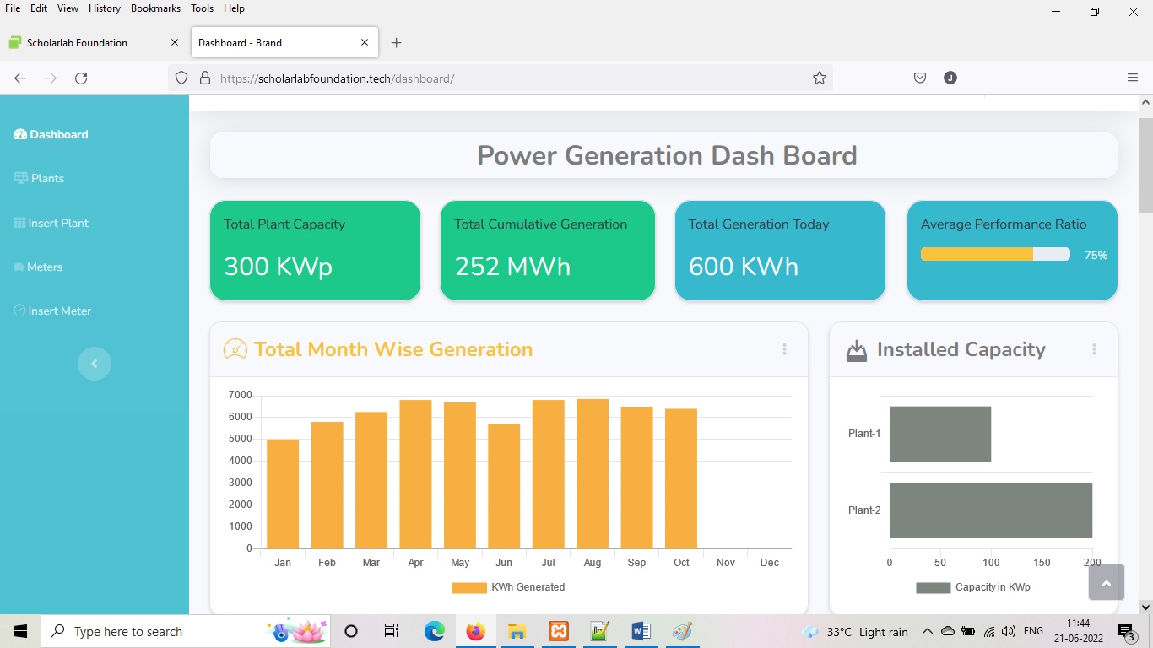Click the scroll-to-top arrow button
Screen dimensions: 1153x648
(1106, 582)
